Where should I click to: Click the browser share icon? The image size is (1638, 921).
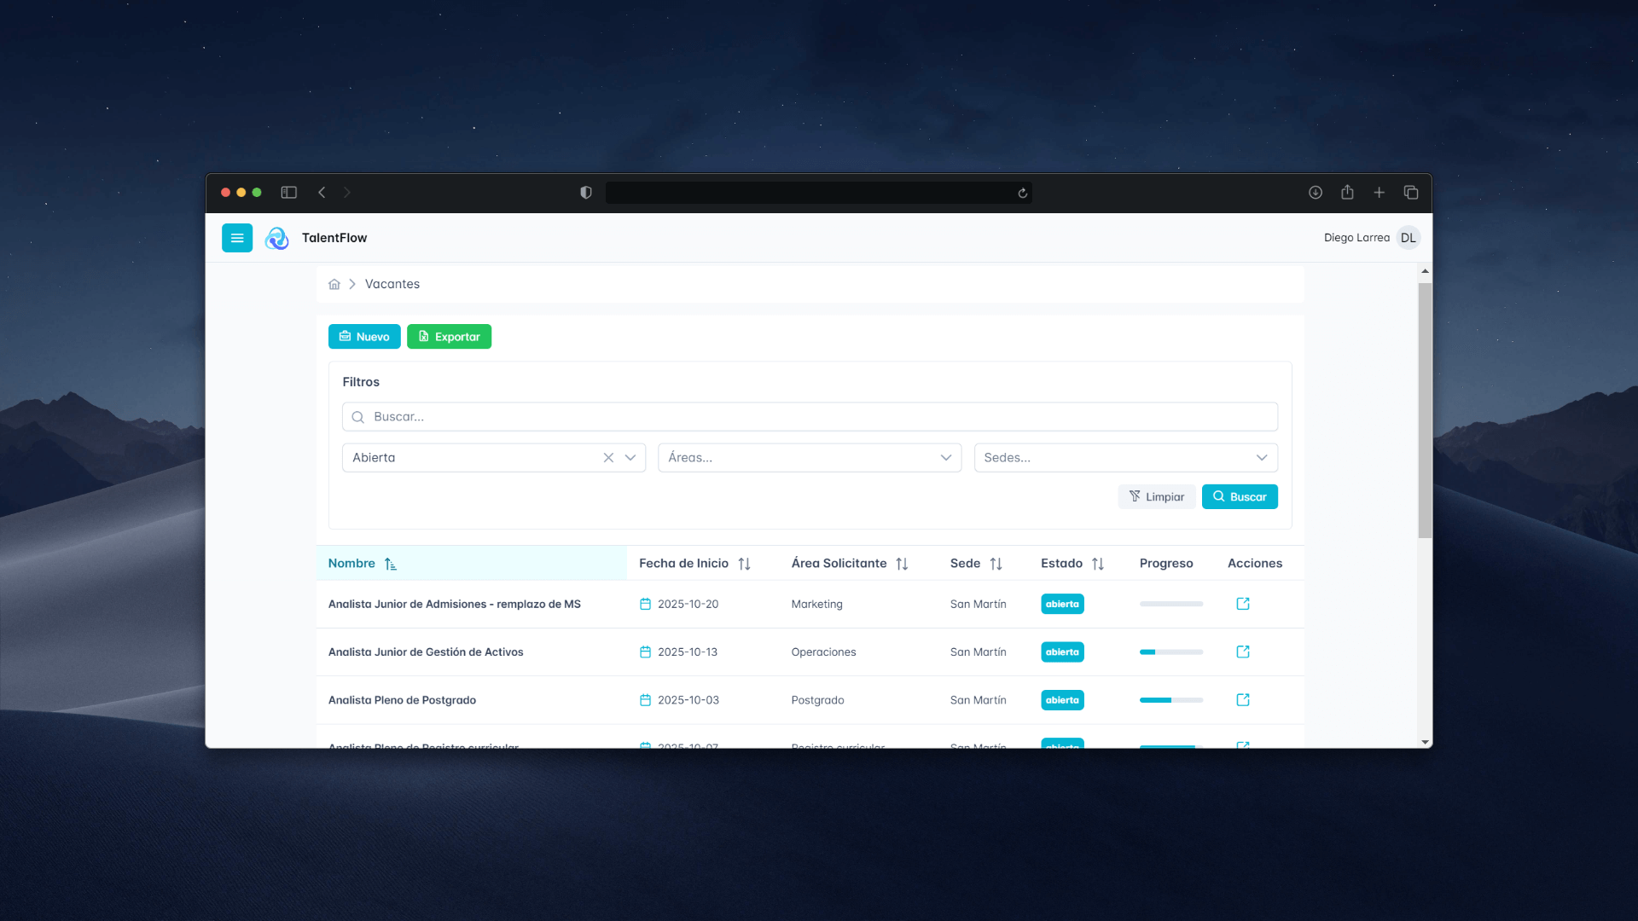[1347, 193]
